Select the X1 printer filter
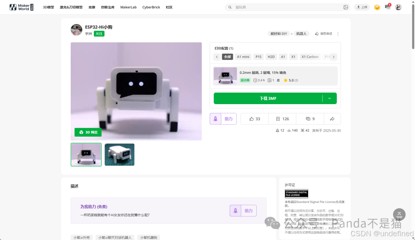Image resolution: width=415 pixels, height=240 pixels. pos(293,57)
